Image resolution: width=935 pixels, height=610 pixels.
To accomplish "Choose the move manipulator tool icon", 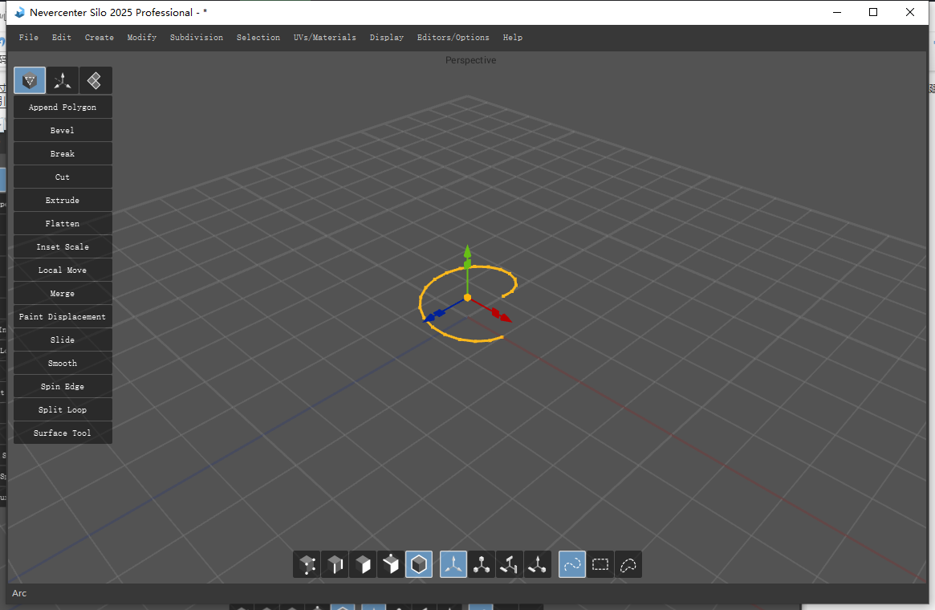I will (x=453, y=565).
